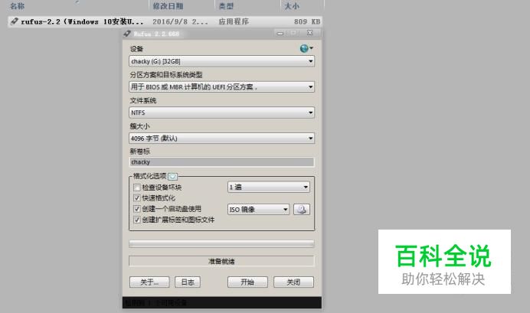The height and width of the screenshot is (313, 530).
Task: Click the About (关于...) button
Action: 149,282
